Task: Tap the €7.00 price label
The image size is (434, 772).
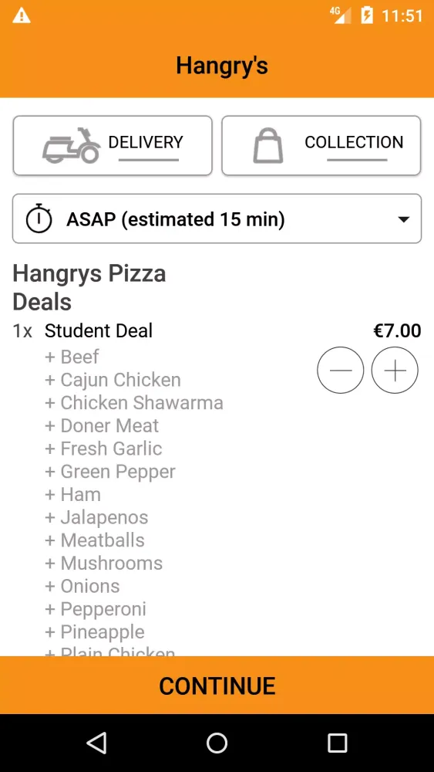Action: (397, 330)
